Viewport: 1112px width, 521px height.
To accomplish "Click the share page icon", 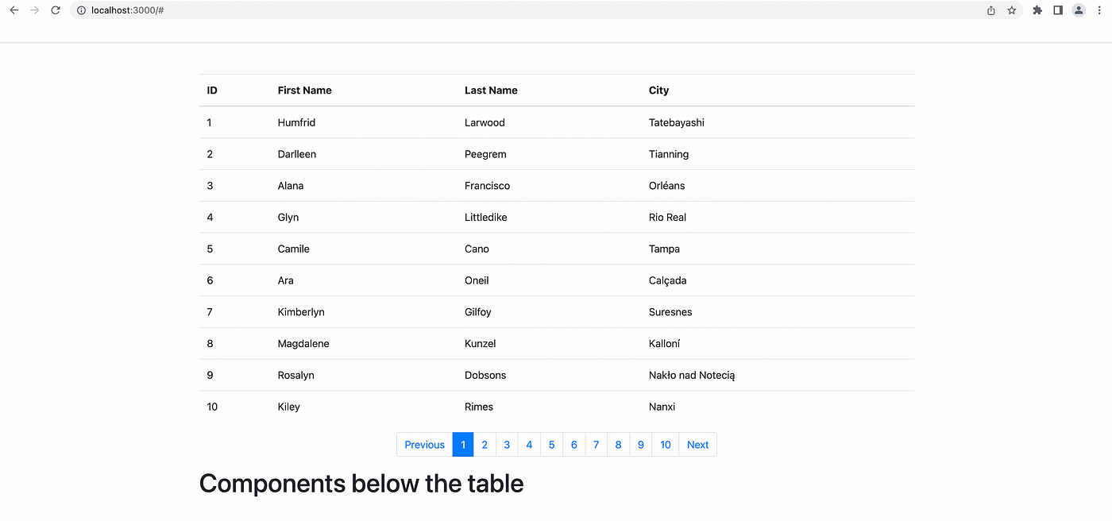I will coord(991,10).
